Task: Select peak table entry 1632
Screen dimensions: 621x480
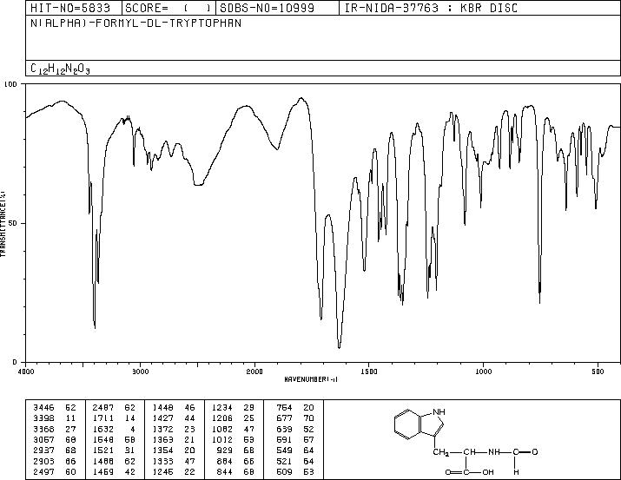Action: (103, 429)
